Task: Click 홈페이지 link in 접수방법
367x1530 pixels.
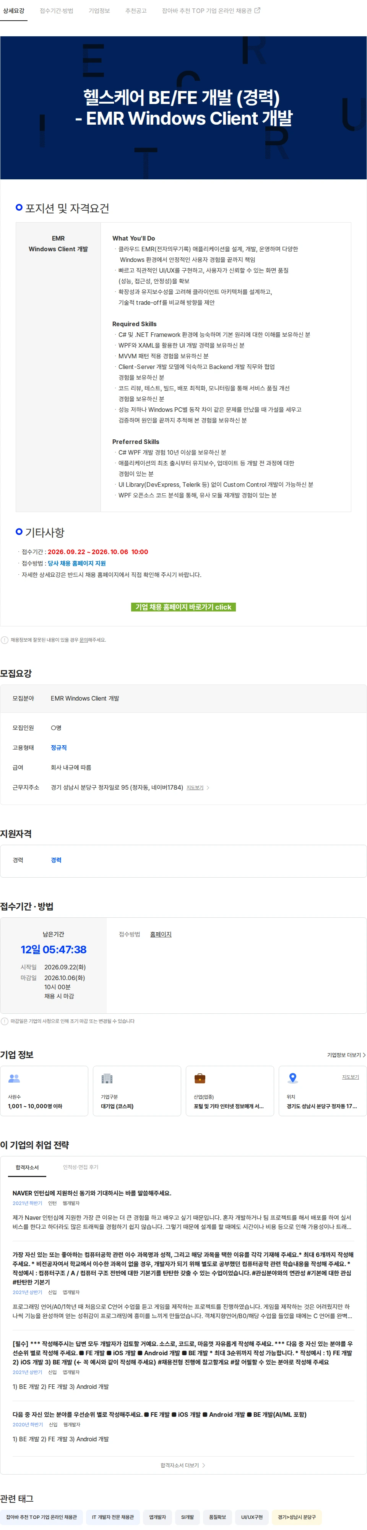Action: 160,934
